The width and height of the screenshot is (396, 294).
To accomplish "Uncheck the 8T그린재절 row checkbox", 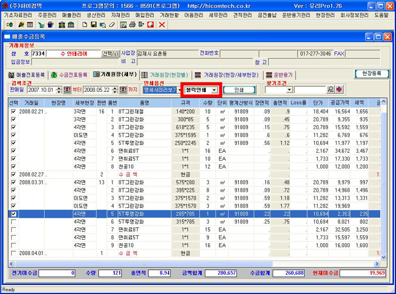I will click(x=14, y=111).
